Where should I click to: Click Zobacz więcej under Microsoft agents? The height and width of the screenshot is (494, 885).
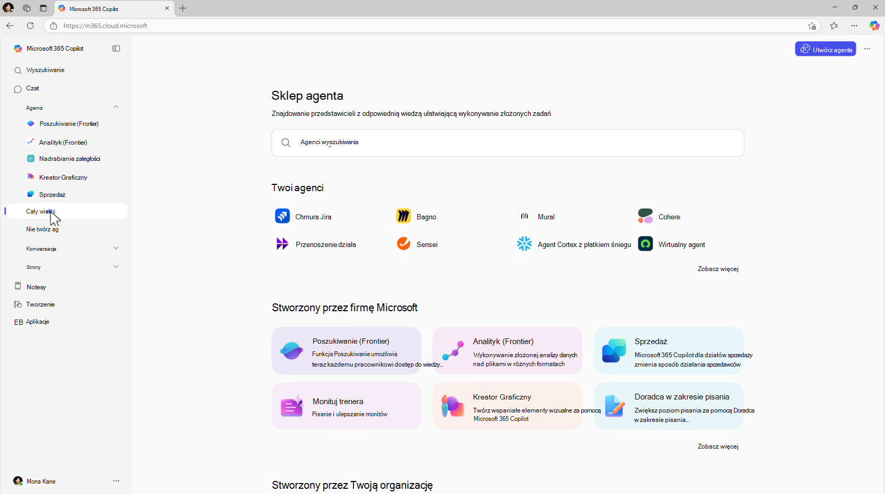(718, 446)
